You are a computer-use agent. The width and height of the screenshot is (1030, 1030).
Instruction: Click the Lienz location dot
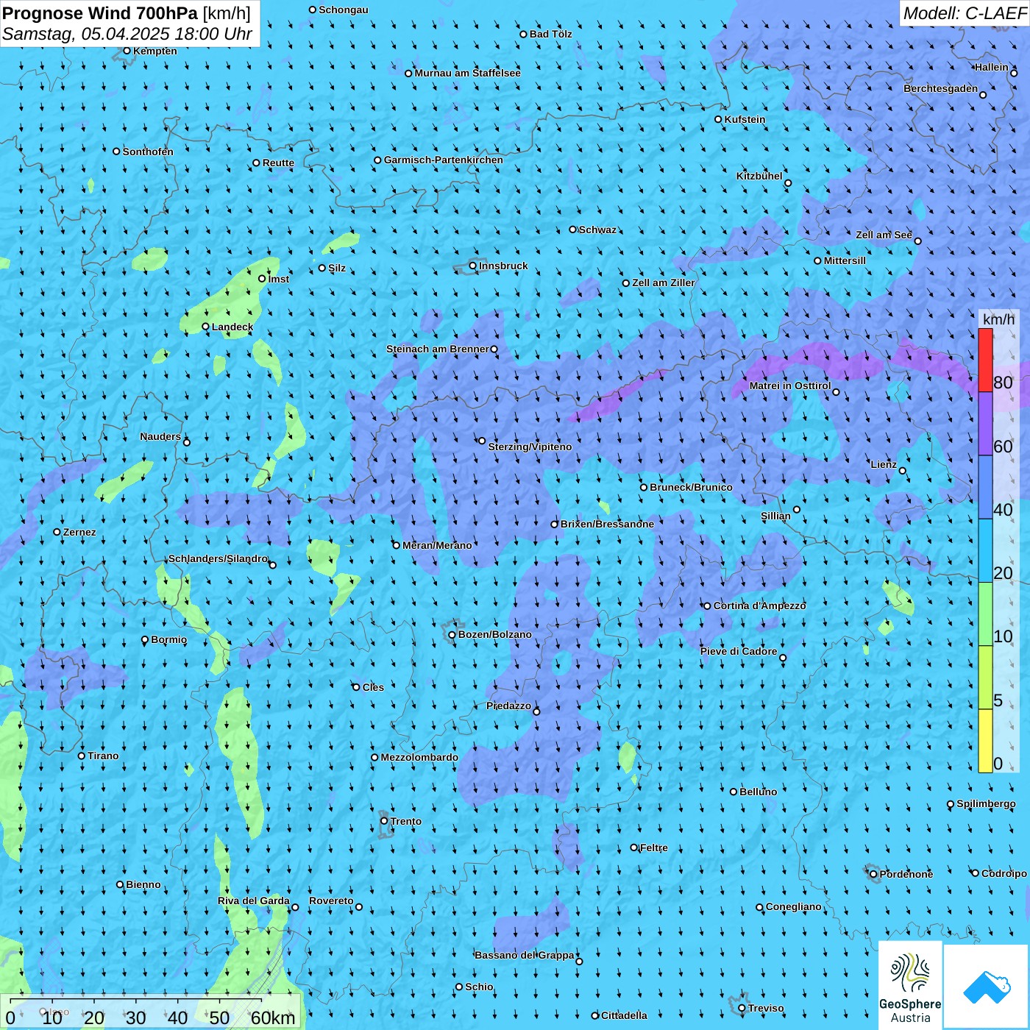point(903,471)
